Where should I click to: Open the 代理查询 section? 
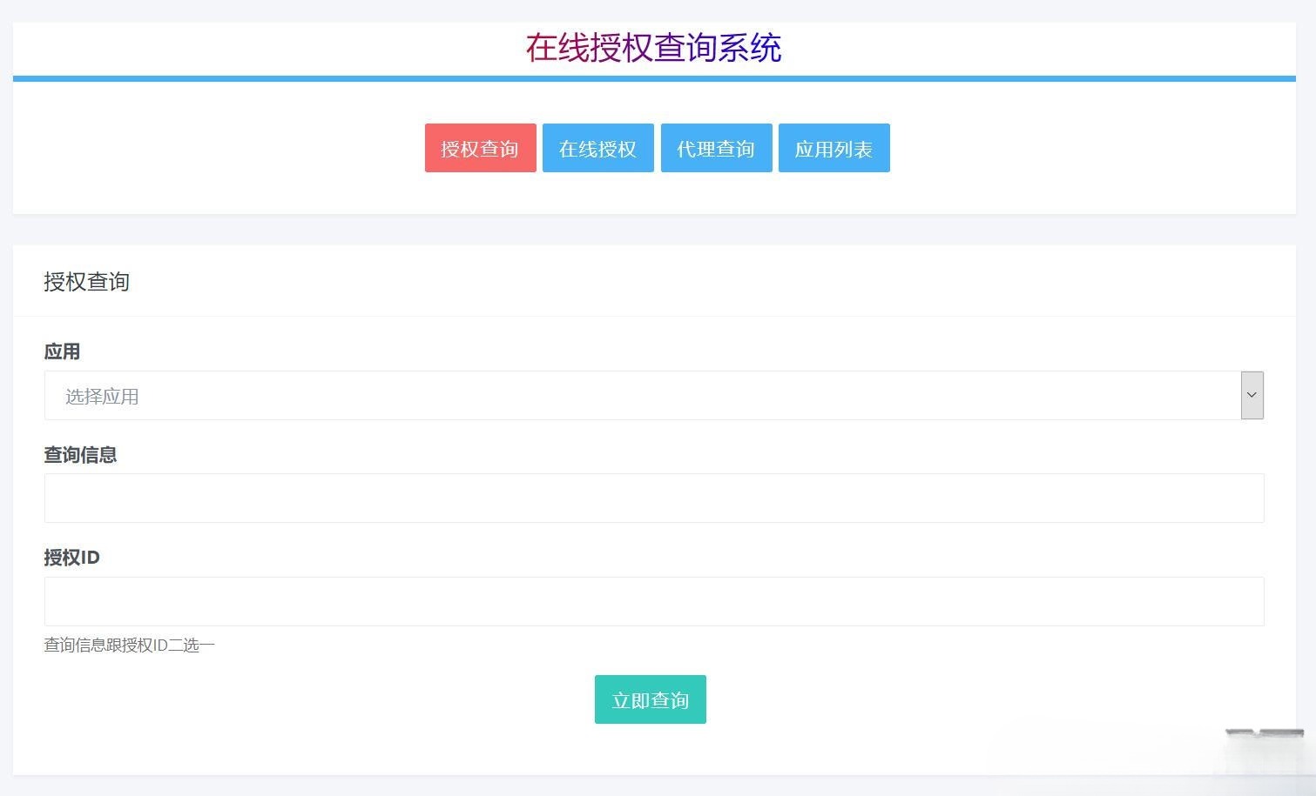(x=716, y=148)
